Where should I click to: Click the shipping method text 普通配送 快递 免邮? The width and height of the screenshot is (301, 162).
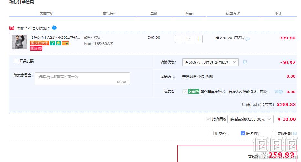pos(197,77)
